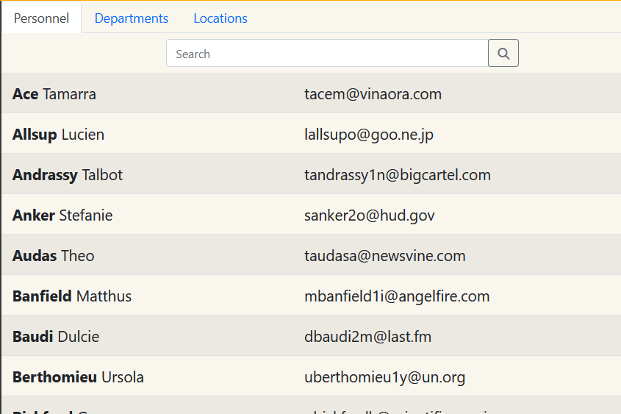
Task: Click email lallsupo@goo.ne.jp
Action: click(369, 135)
